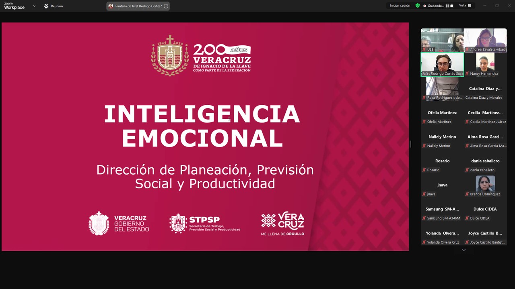Select the USBI participant video tile
Screen dimensions: 515x289
point(442,40)
